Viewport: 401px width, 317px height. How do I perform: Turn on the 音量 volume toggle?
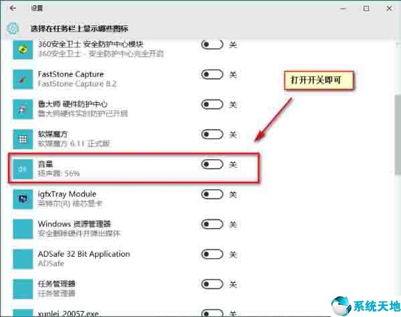(212, 165)
